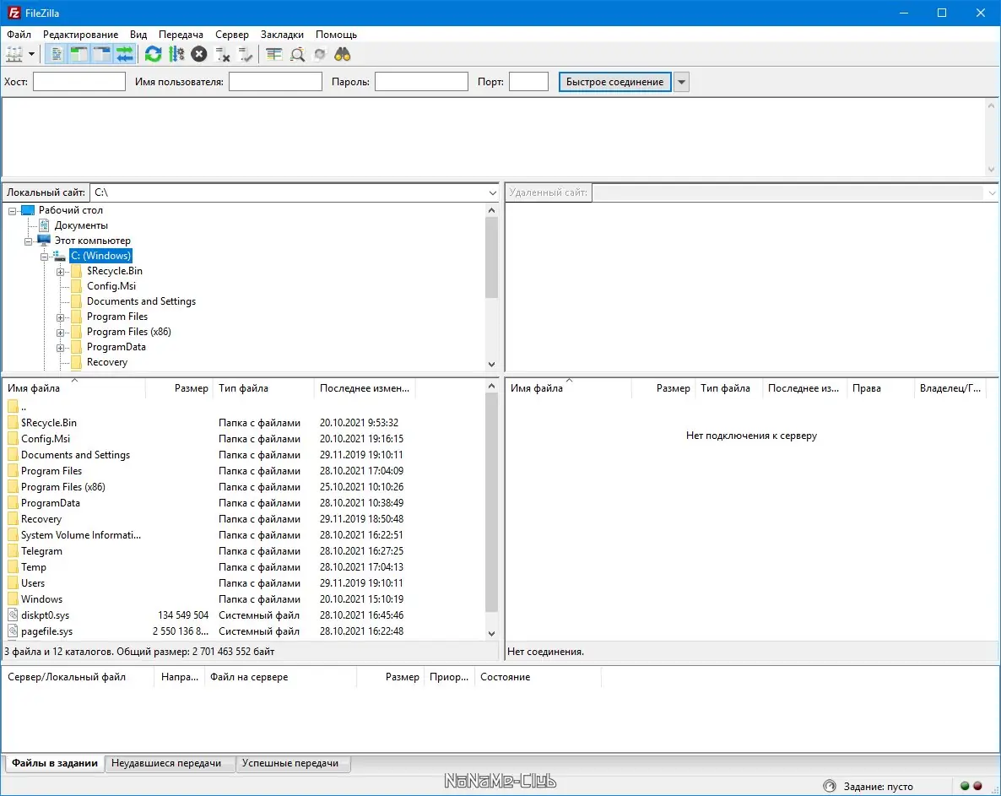The image size is (1001, 796).
Task: Sort local files by Последнее изменение column
Action: coord(365,388)
